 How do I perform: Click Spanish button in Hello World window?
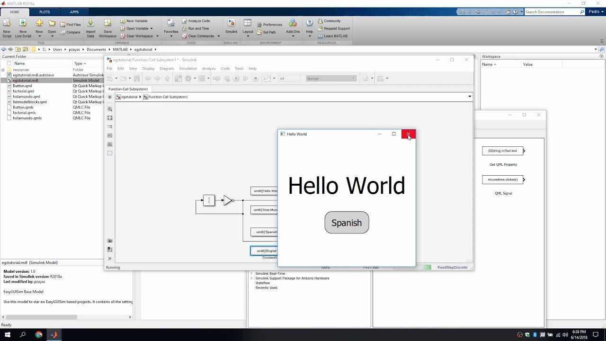click(347, 223)
